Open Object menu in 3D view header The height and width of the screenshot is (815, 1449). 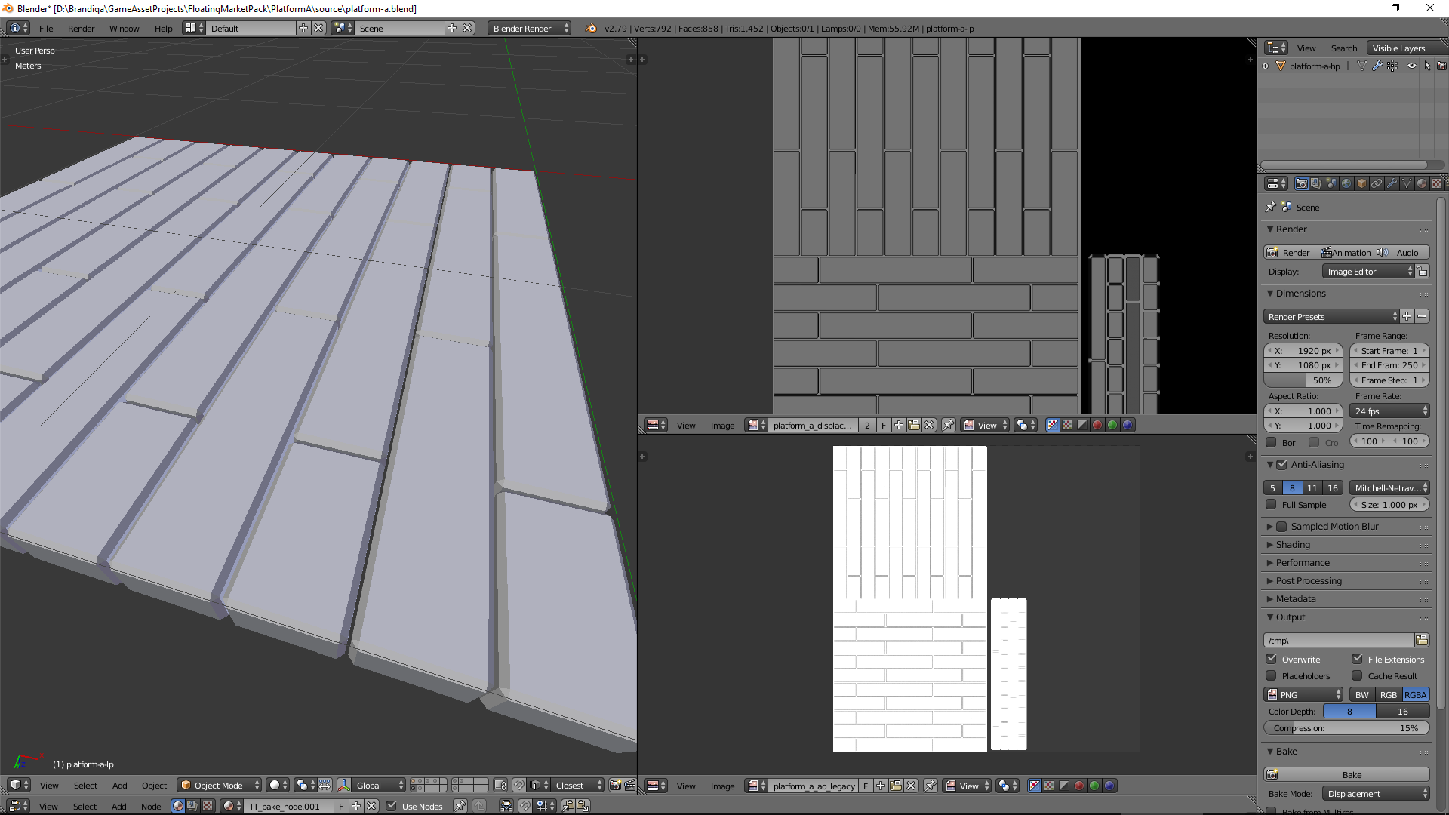click(154, 786)
